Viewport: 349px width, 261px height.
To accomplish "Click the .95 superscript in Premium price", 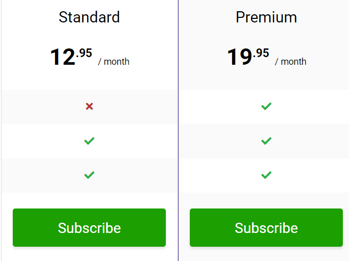I will pyautogui.click(x=261, y=53).
